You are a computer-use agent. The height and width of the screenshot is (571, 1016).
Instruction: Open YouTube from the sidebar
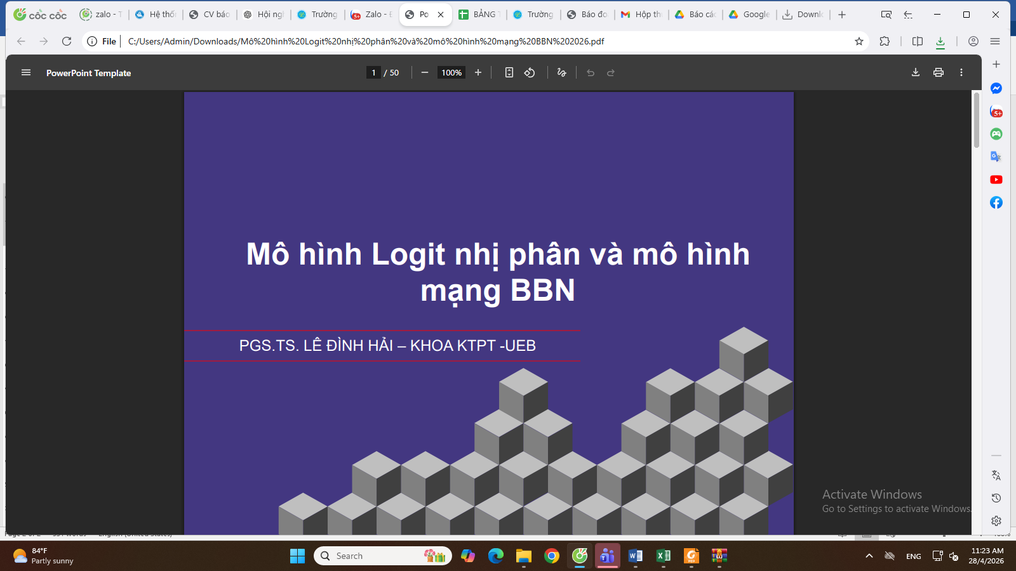coord(996,180)
